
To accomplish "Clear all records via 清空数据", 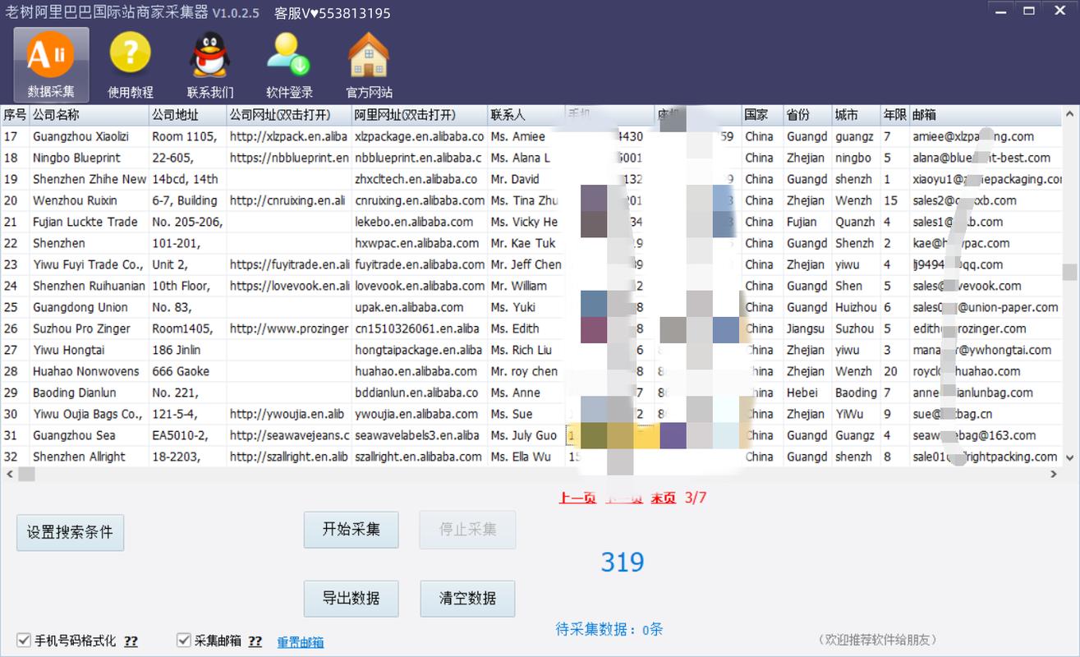I will (467, 599).
